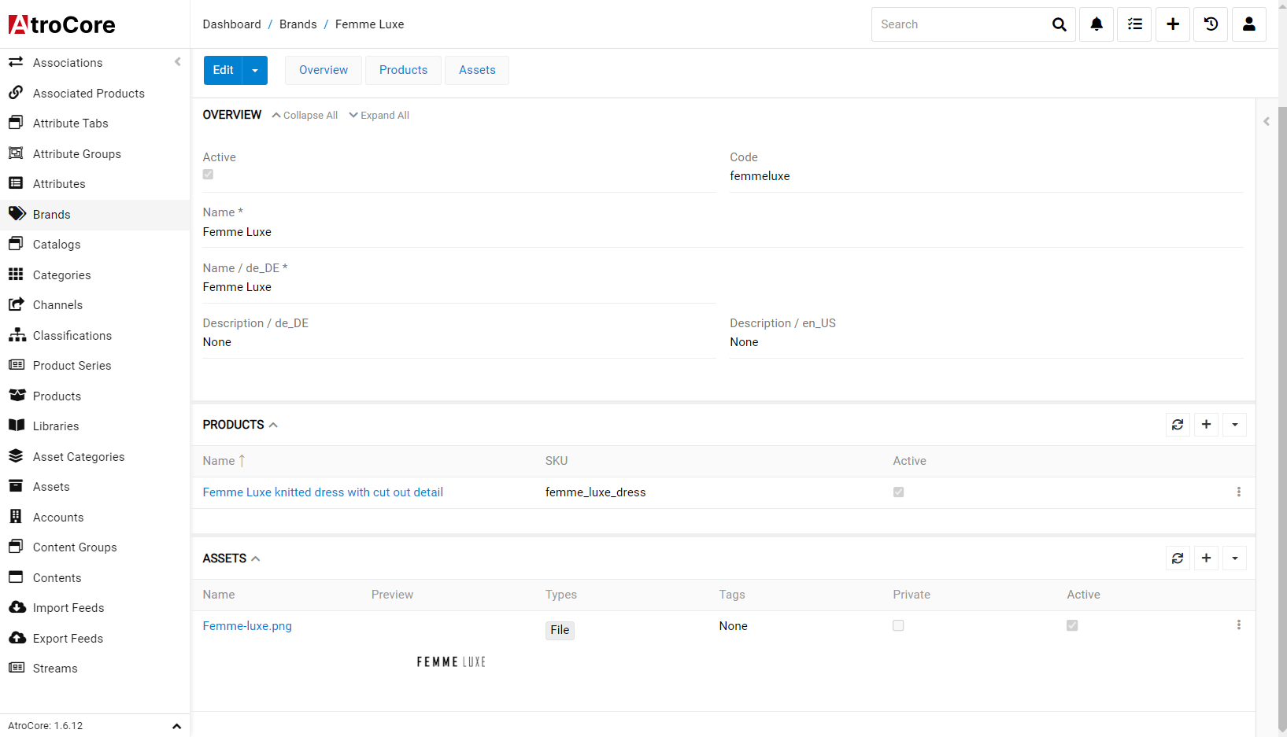Open the Femme-luxe.png asset link
The width and height of the screenshot is (1287, 737).
(247, 626)
